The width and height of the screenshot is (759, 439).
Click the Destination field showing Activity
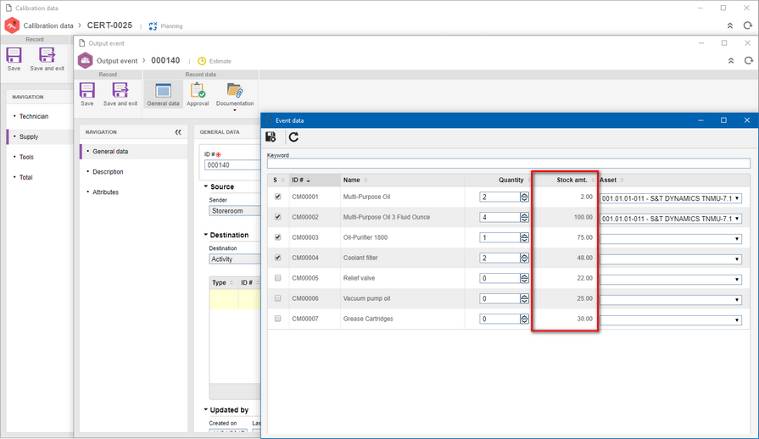235,259
